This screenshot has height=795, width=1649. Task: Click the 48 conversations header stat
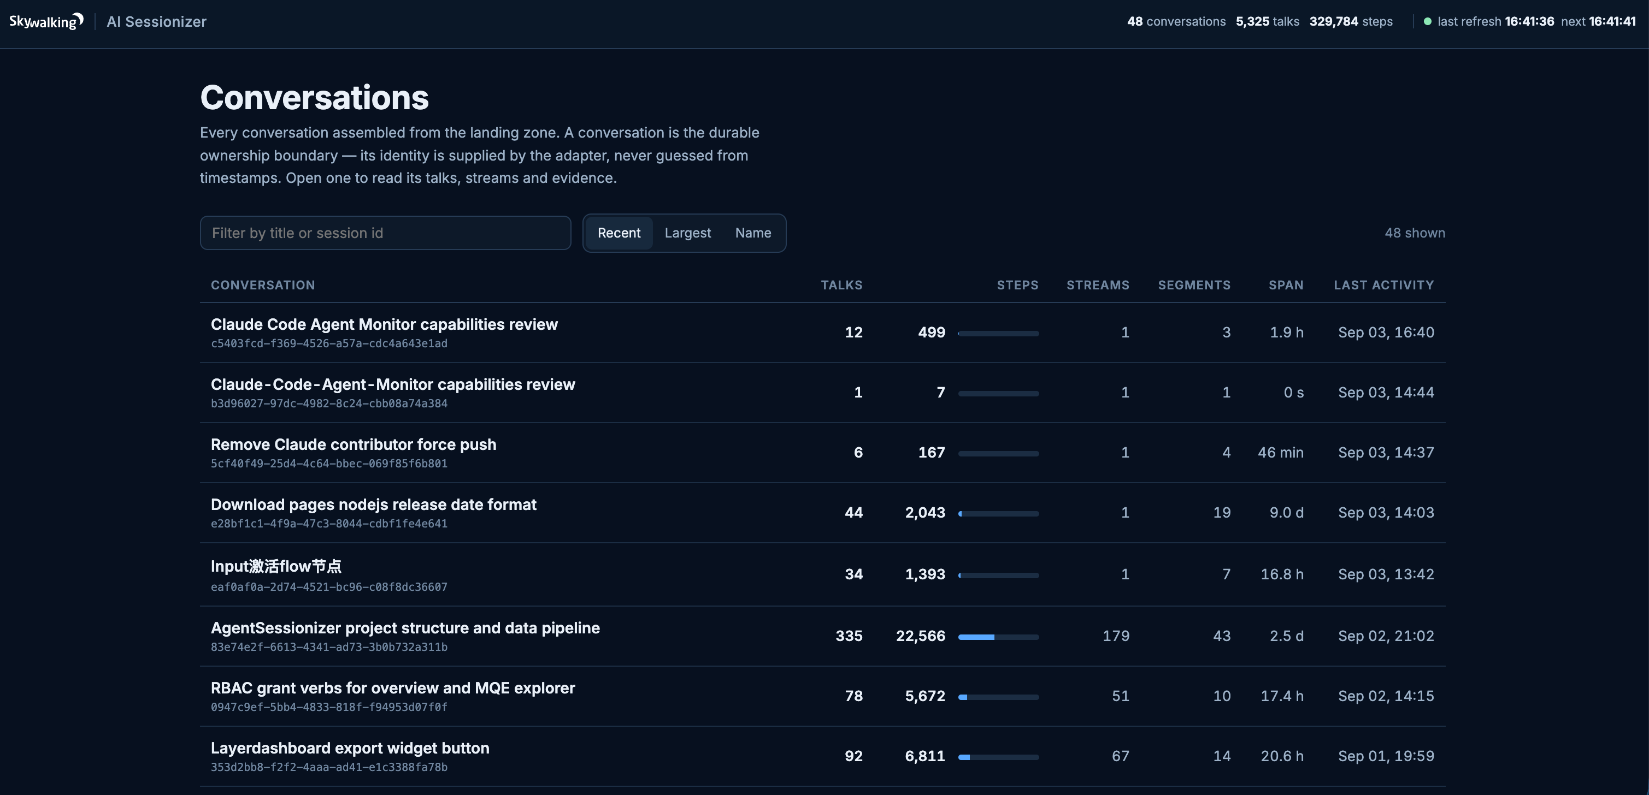point(1176,21)
